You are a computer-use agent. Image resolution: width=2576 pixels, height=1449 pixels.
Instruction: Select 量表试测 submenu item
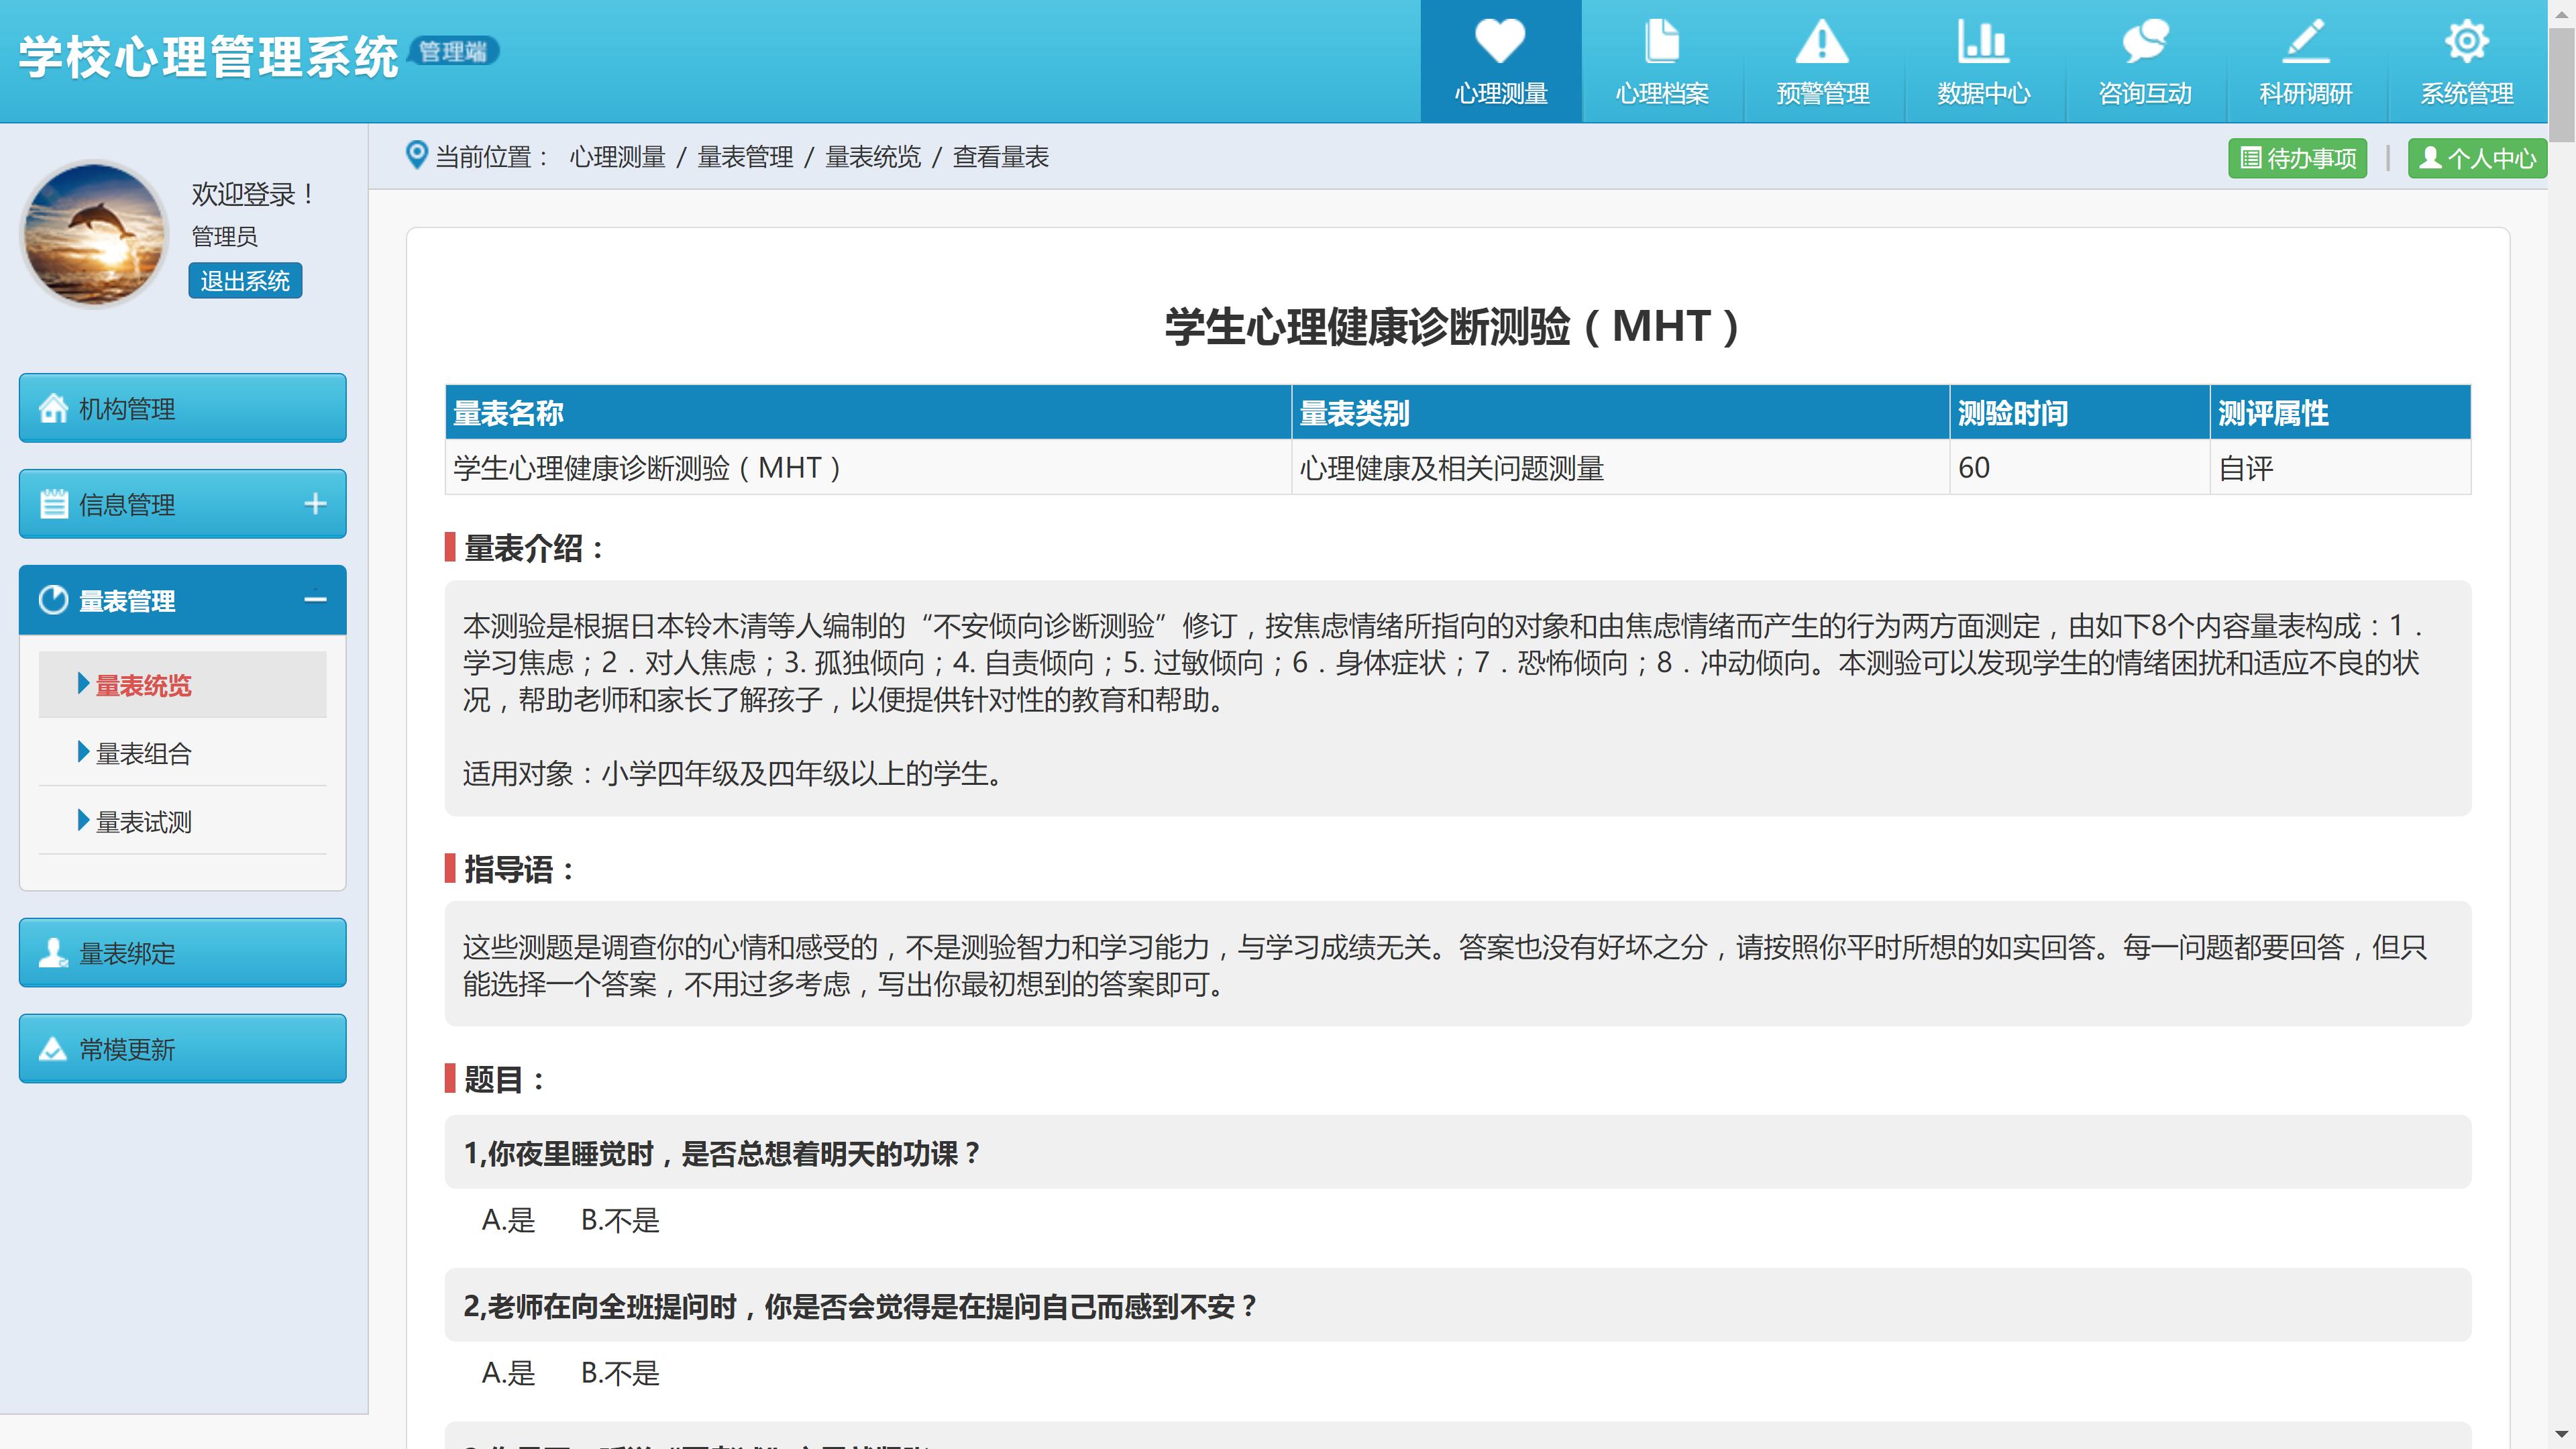click(143, 822)
